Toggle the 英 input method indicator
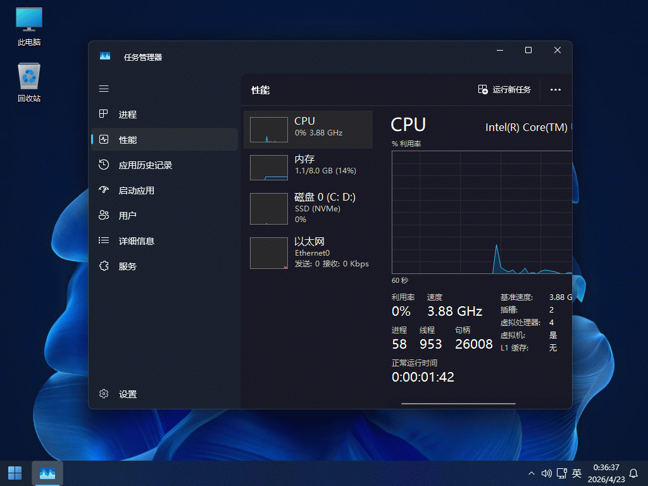 [x=577, y=473]
